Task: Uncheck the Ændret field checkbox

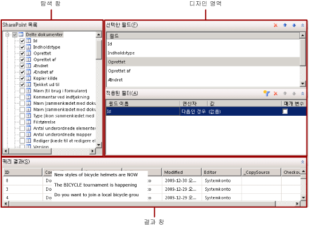Action: pyautogui.click(x=22, y=66)
